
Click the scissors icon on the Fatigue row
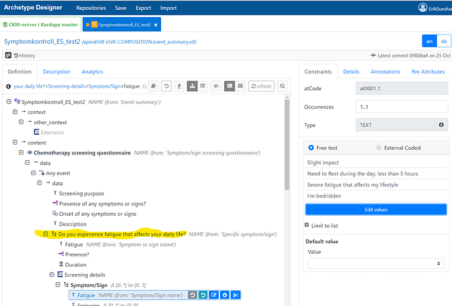coord(236,295)
